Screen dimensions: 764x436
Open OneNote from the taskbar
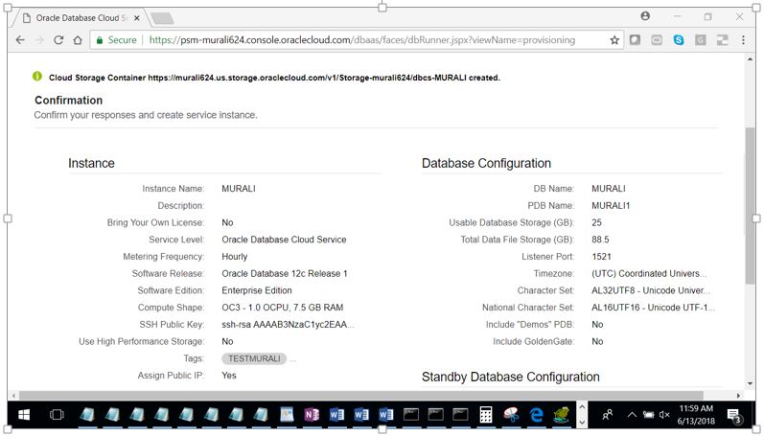(311, 415)
